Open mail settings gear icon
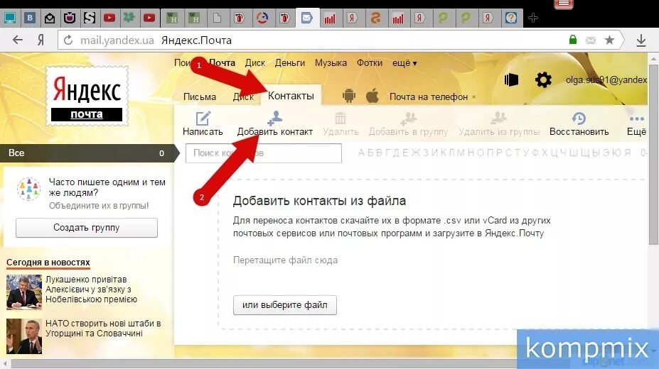 (543, 79)
